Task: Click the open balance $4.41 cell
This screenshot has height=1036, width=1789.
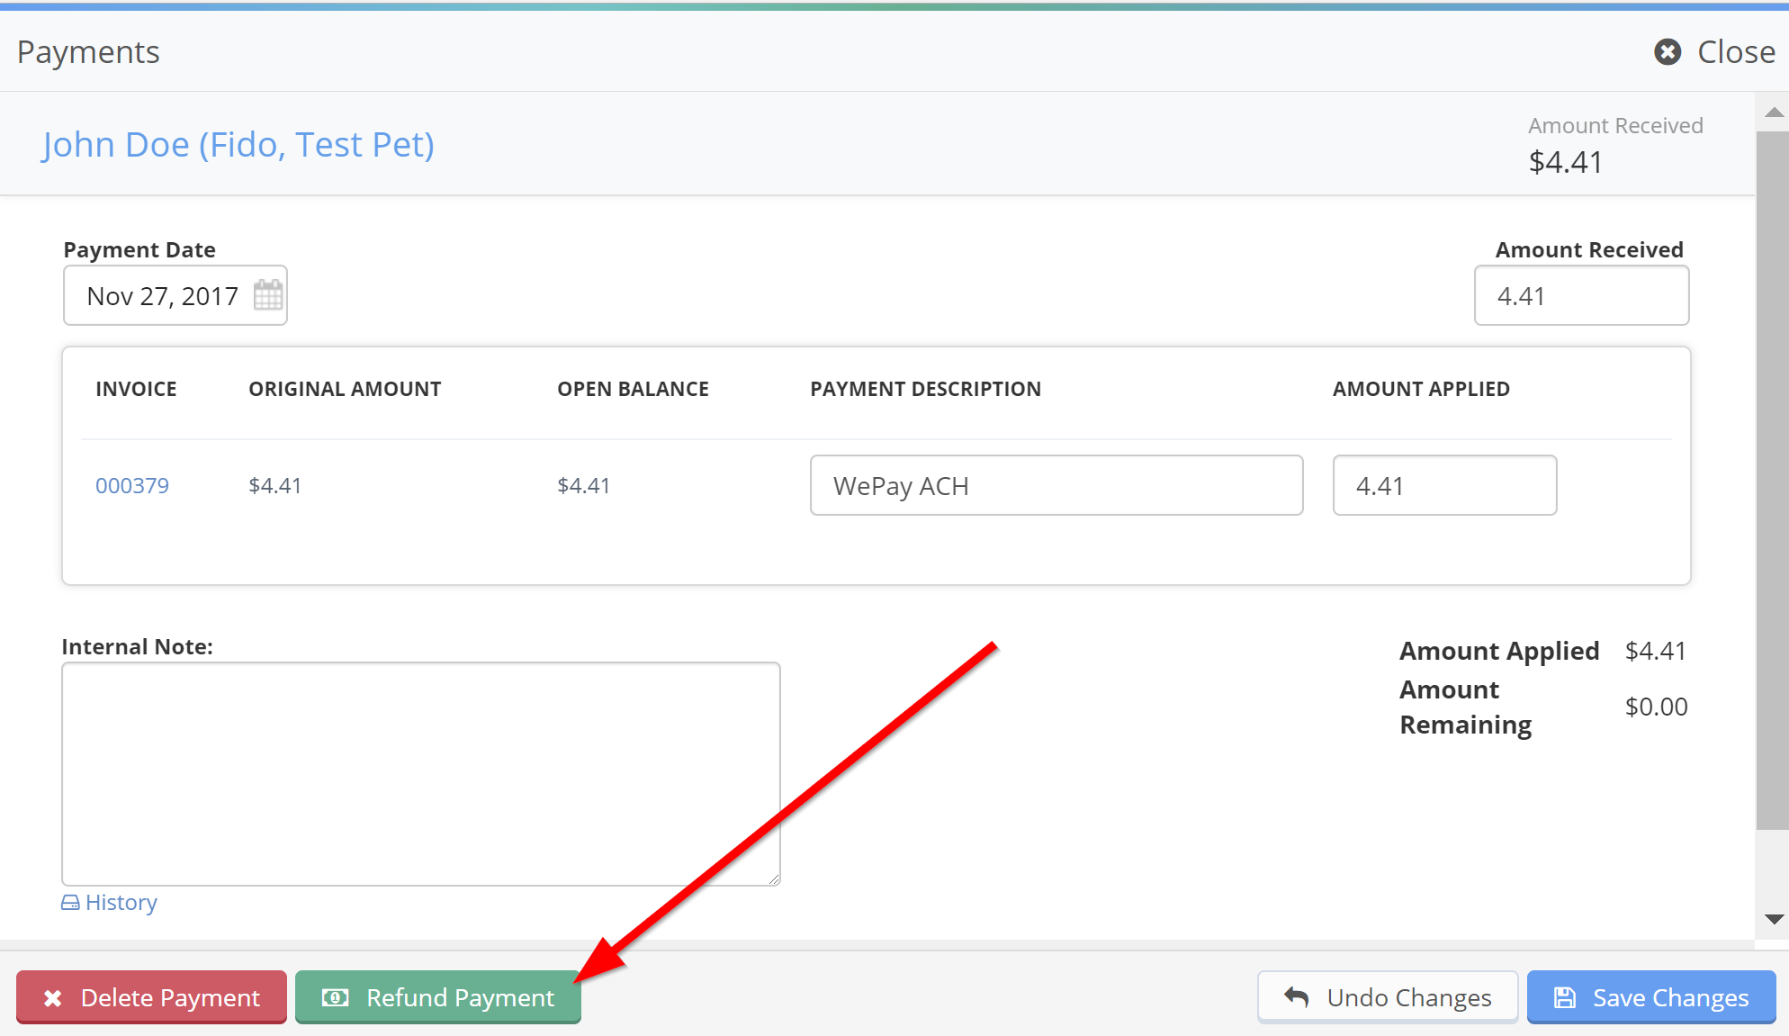Action: (x=583, y=486)
